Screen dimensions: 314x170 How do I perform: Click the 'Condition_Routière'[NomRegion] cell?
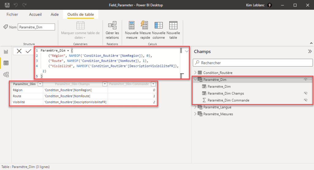75,90
